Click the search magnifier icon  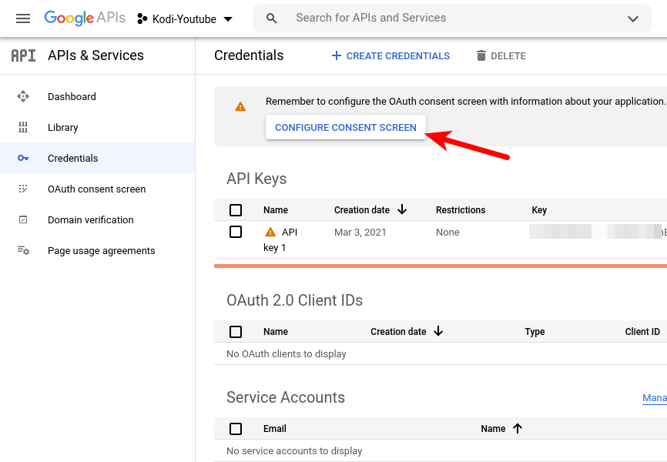pyautogui.click(x=271, y=18)
